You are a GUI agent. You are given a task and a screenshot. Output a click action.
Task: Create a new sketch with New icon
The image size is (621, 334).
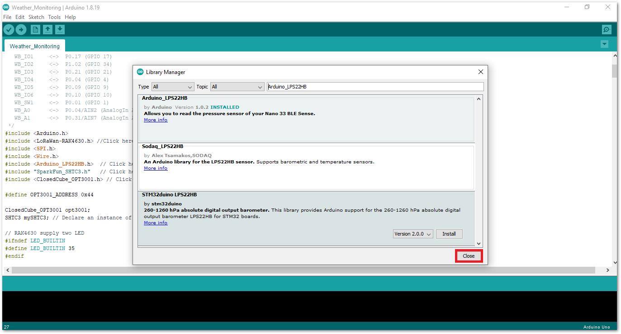point(35,30)
